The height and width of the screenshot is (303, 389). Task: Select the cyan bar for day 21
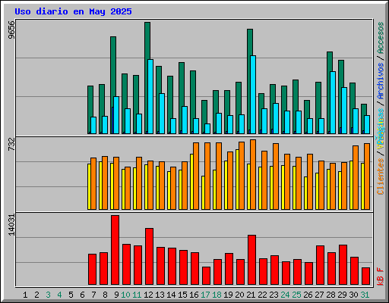click(253, 95)
